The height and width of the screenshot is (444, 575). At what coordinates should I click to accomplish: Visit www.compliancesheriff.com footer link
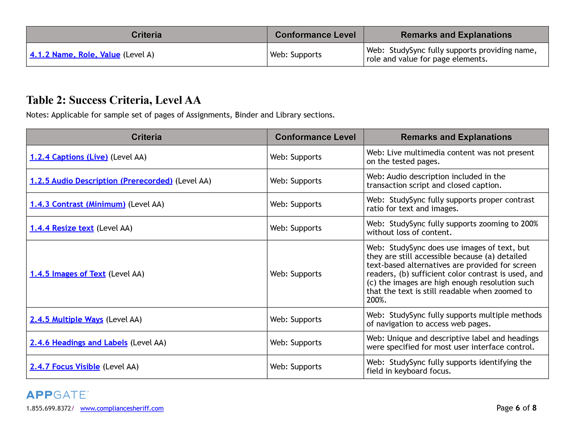(x=122, y=408)
